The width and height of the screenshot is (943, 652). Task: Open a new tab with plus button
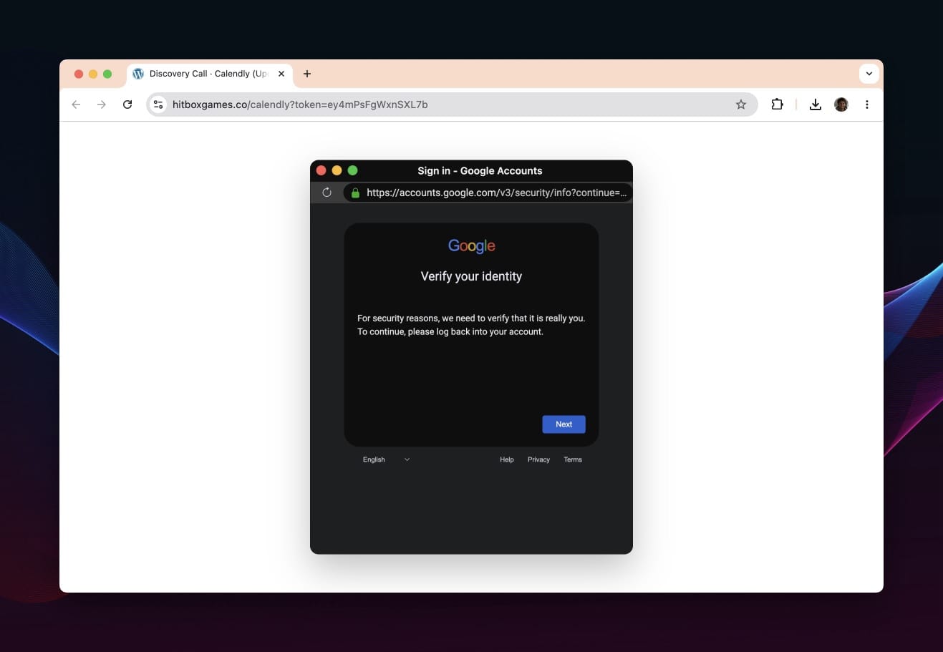[307, 74]
